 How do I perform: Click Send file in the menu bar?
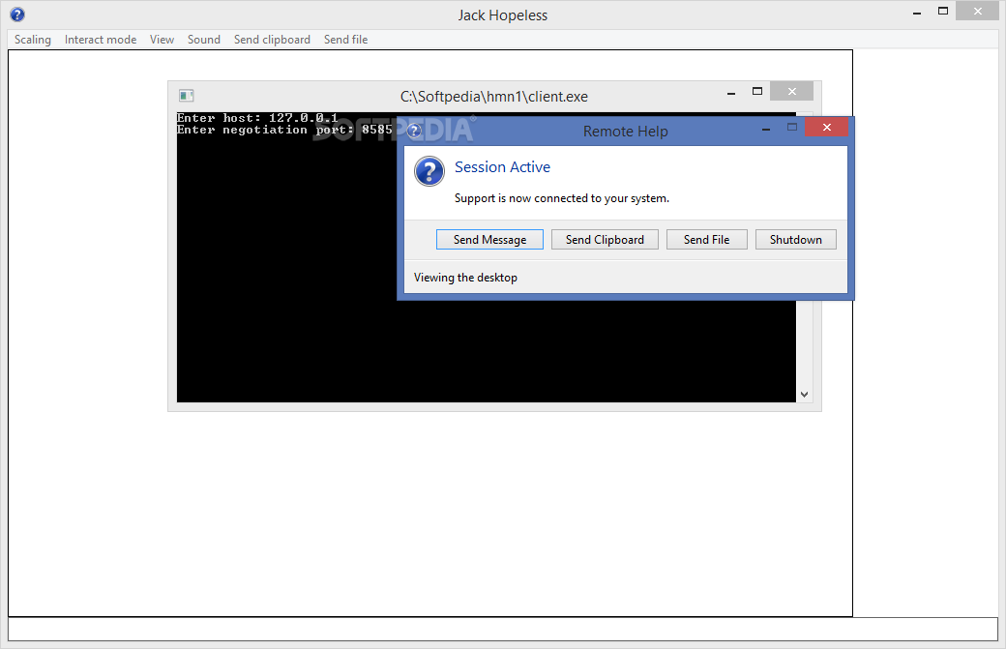pyautogui.click(x=345, y=39)
